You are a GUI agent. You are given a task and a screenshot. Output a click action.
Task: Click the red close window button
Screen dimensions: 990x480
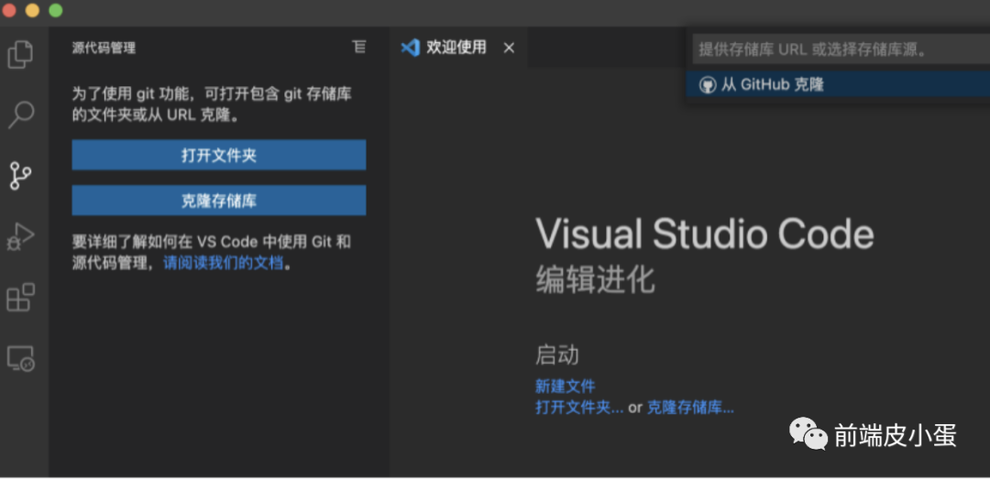(9, 11)
